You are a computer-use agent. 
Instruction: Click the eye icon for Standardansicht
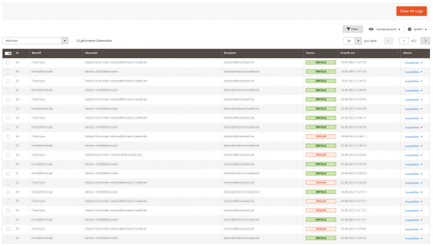click(371, 29)
